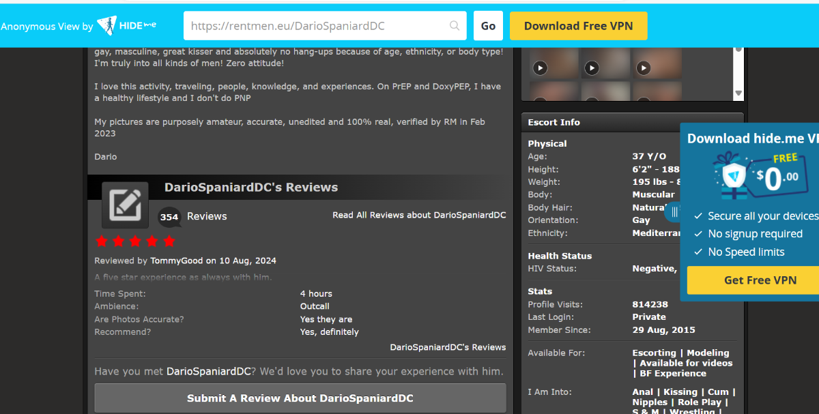This screenshot has width=819, height=414.
Task: Play the second video thumbnail
Action: tap(592, 68)
